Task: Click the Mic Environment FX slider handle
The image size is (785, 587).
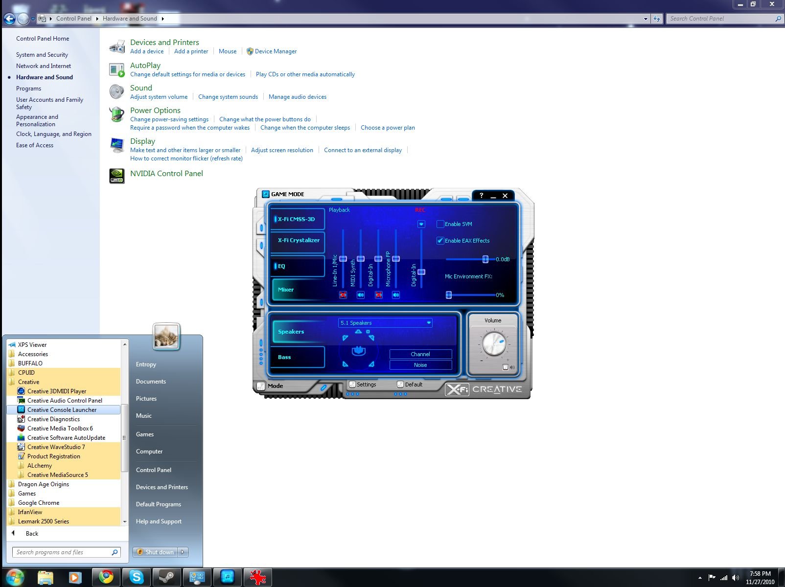Action: click(449, 295)
